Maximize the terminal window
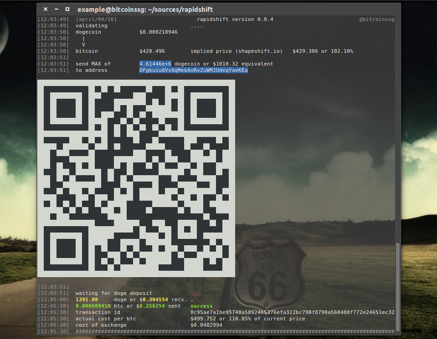This screenshot has width=437, height=339. [67, 9]
